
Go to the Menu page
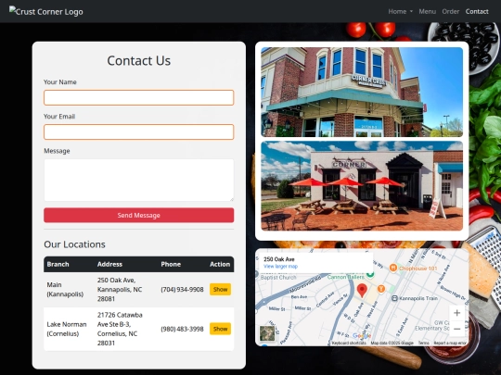tap(427, 11)
